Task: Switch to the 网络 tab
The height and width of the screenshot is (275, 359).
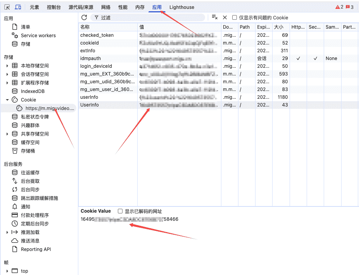Action: (105, 7)
